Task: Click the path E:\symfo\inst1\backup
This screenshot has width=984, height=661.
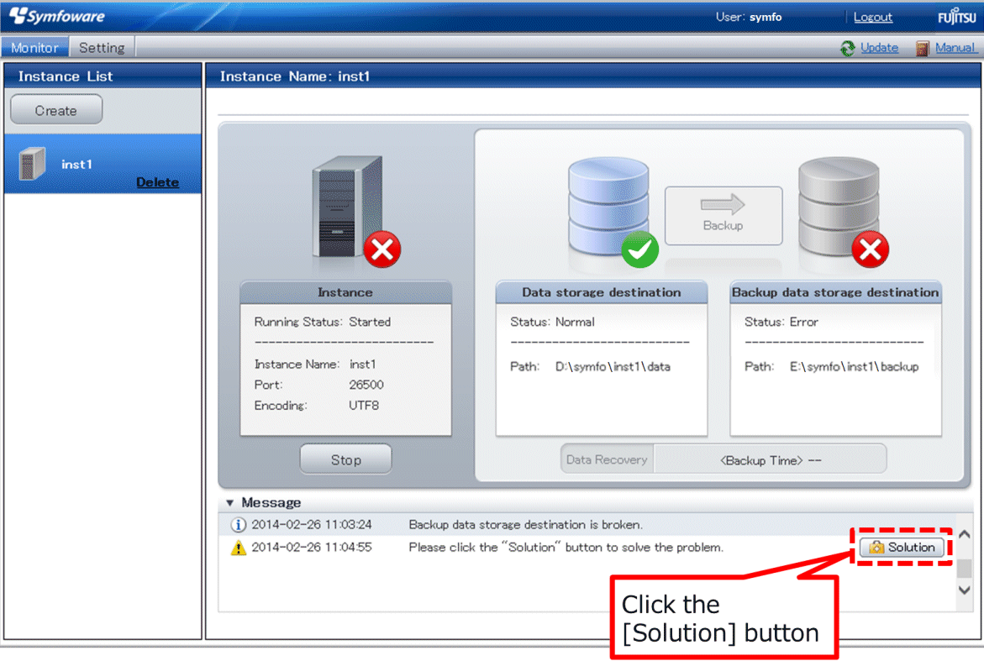Action: coord(854,367)
